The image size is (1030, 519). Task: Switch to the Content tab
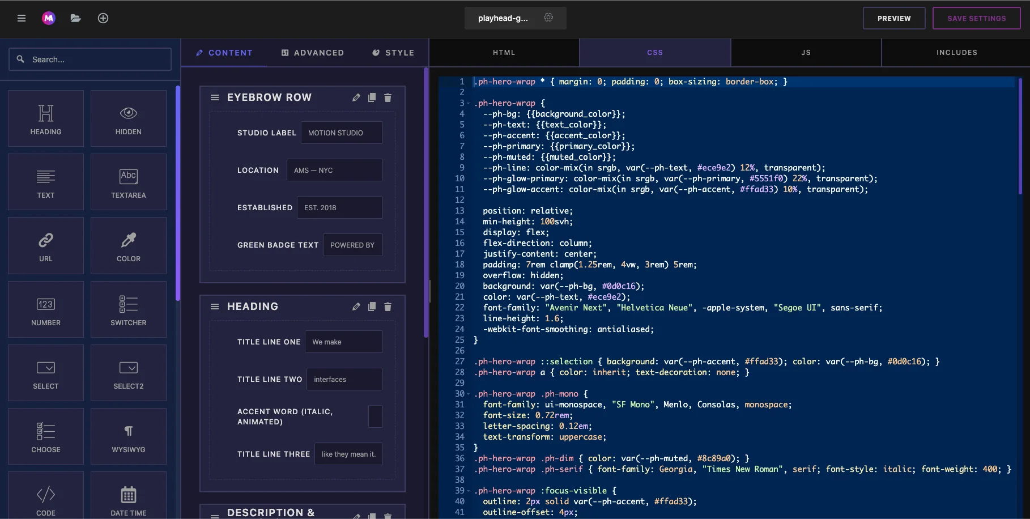(x=224, y=53)
